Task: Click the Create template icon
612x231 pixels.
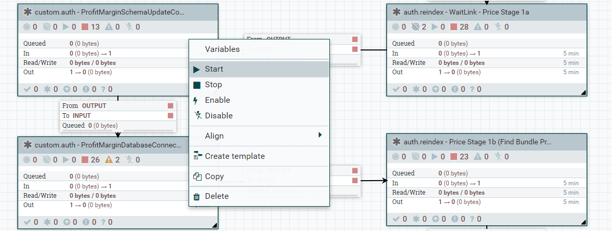Action: click(197, 156)
